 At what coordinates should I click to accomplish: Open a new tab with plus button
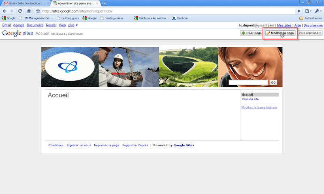click(104, 3)
